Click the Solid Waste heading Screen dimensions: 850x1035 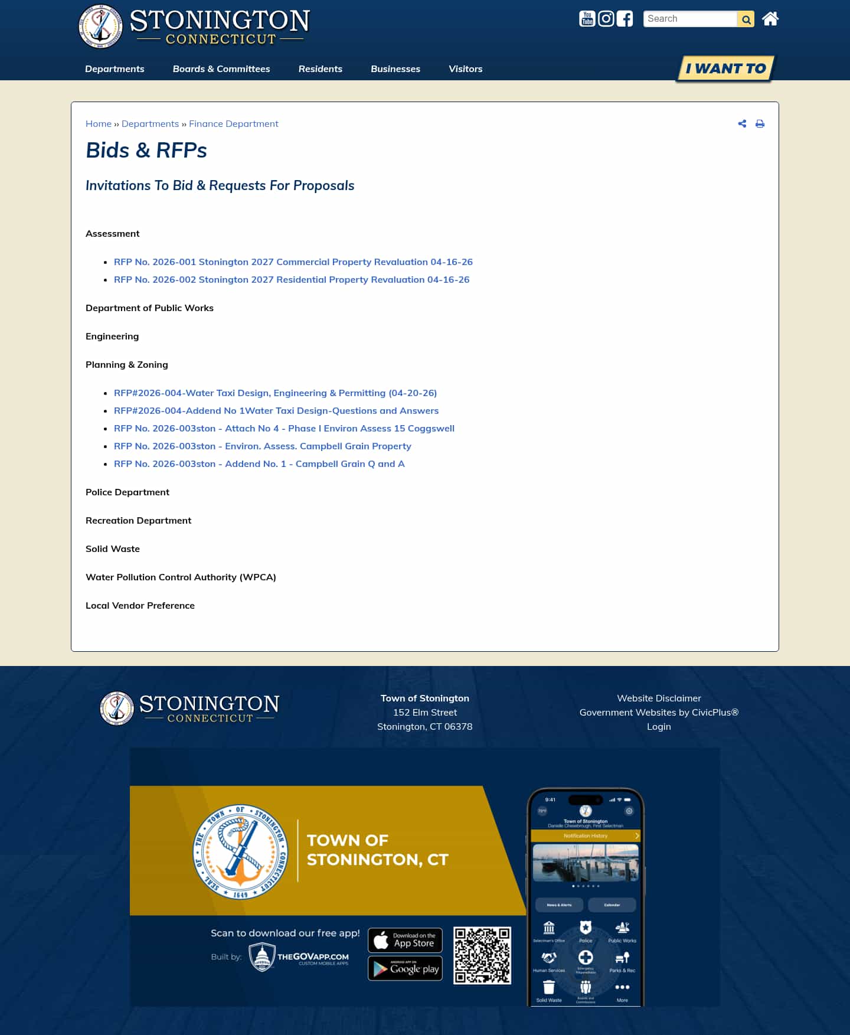[x=113, y=548]
